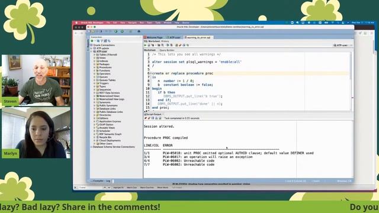Open the Navigate menu
This screenshot has height=213, width=379.
(x=132, y=22)
